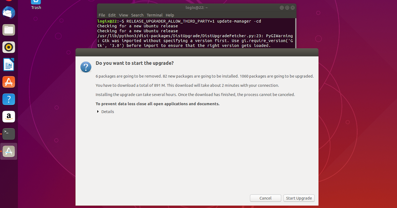Click the red Software Updater icon in dock
This screenshot has height=208, width=397.
pos(8,82)
